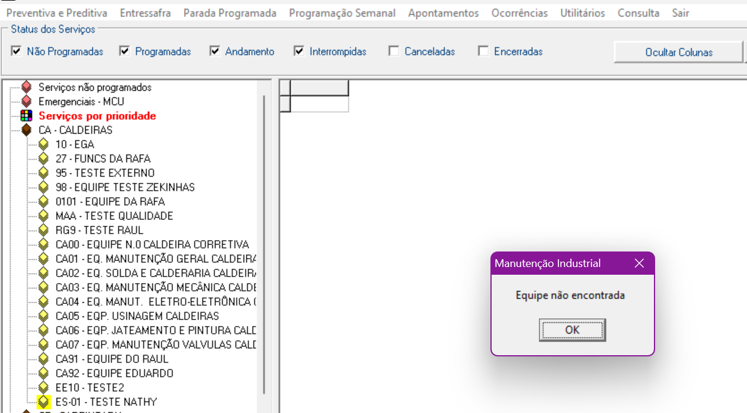Uncheck the Programadas checkbox
The image size is (747, 413).
coord(124,51)
